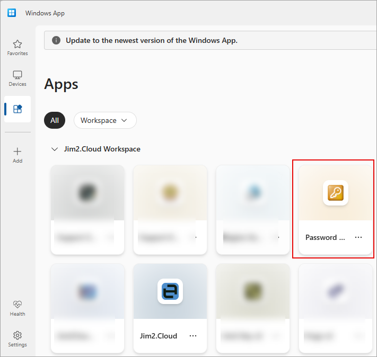Click the Windows App logo icon
The image size is (377, 357).
point(12,13)
